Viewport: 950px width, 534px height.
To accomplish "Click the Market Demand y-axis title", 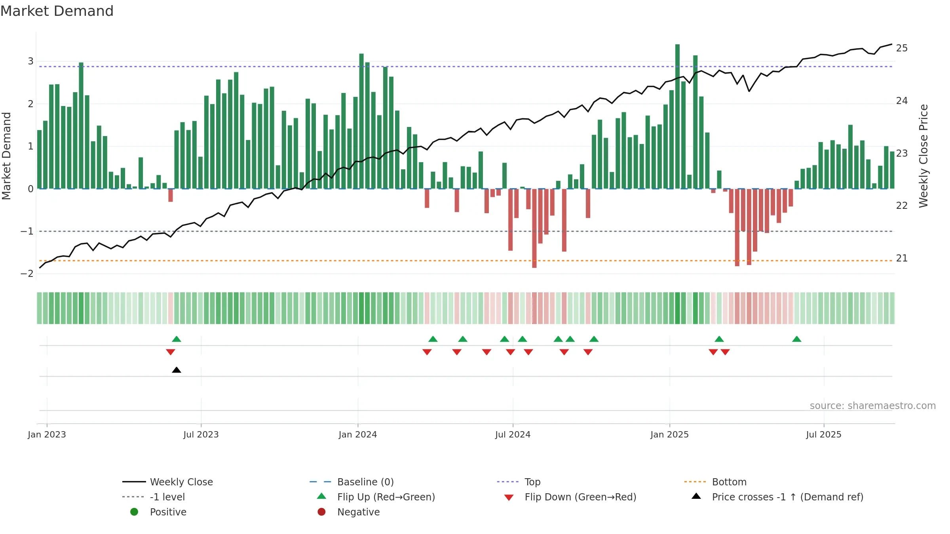I will (6, 156).
